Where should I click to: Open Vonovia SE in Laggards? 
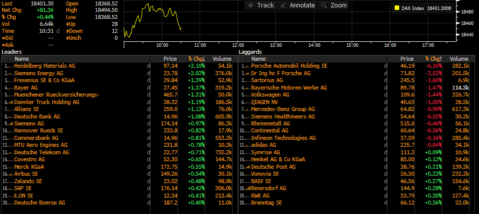pos(265,174)
